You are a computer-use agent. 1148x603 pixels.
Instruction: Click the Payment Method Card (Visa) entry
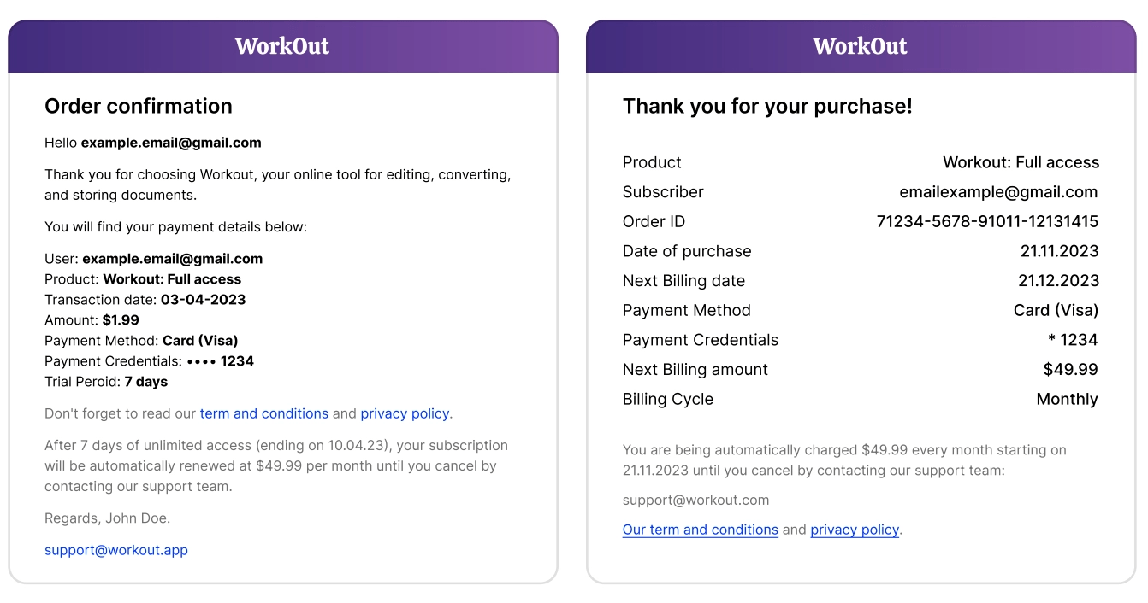(1056, 310)
